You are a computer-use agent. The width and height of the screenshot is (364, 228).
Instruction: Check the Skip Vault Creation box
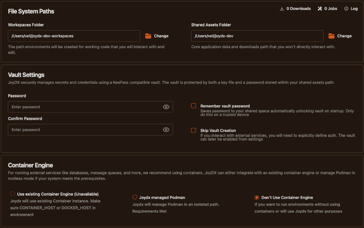click(193, 130)
